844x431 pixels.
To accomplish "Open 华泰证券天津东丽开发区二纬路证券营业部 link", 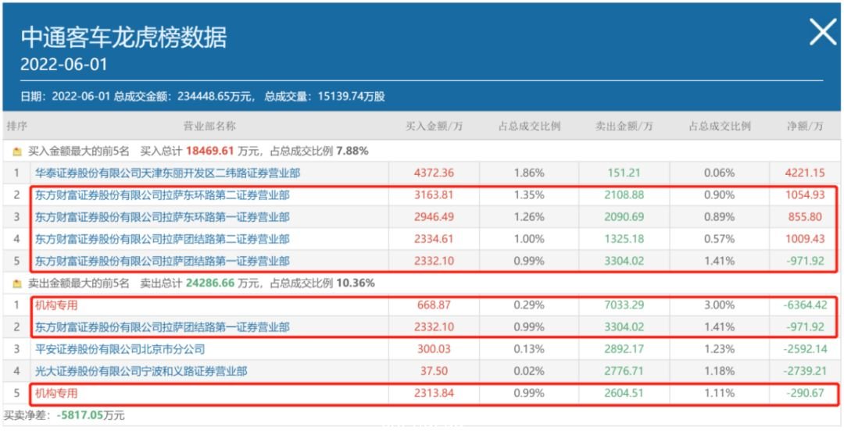I will click(167, 173).
